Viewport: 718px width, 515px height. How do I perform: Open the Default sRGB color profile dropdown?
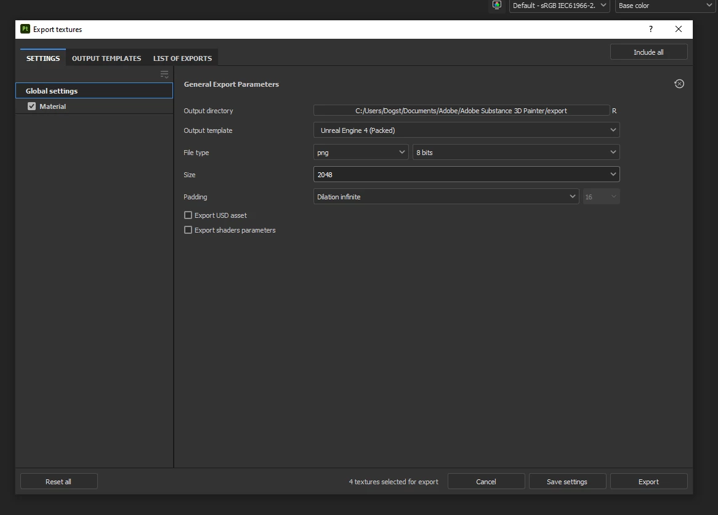coord(559,6)
